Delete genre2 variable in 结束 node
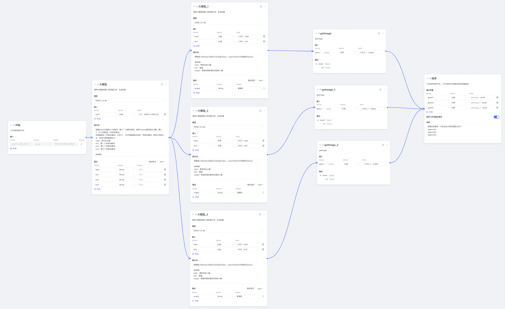This screenshot has height=309, width=505. 497,103
